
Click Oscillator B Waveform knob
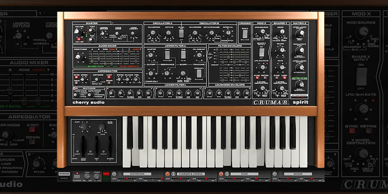tap(194, 33)
